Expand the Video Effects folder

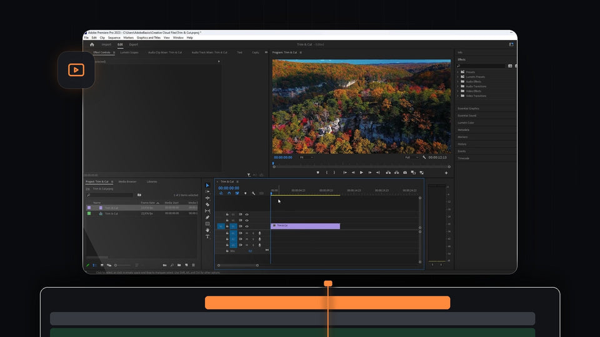coord(457,91)
